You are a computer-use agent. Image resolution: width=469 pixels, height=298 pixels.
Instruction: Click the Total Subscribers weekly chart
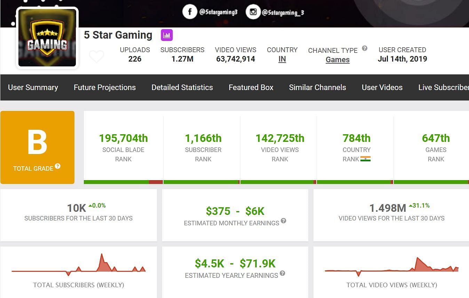[x=78, y=266]
